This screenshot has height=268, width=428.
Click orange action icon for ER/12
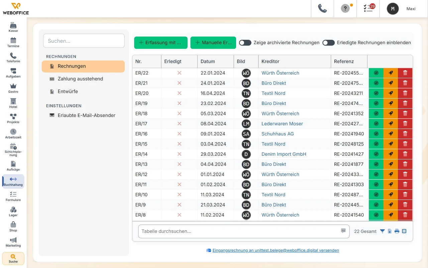pos(391,174)
